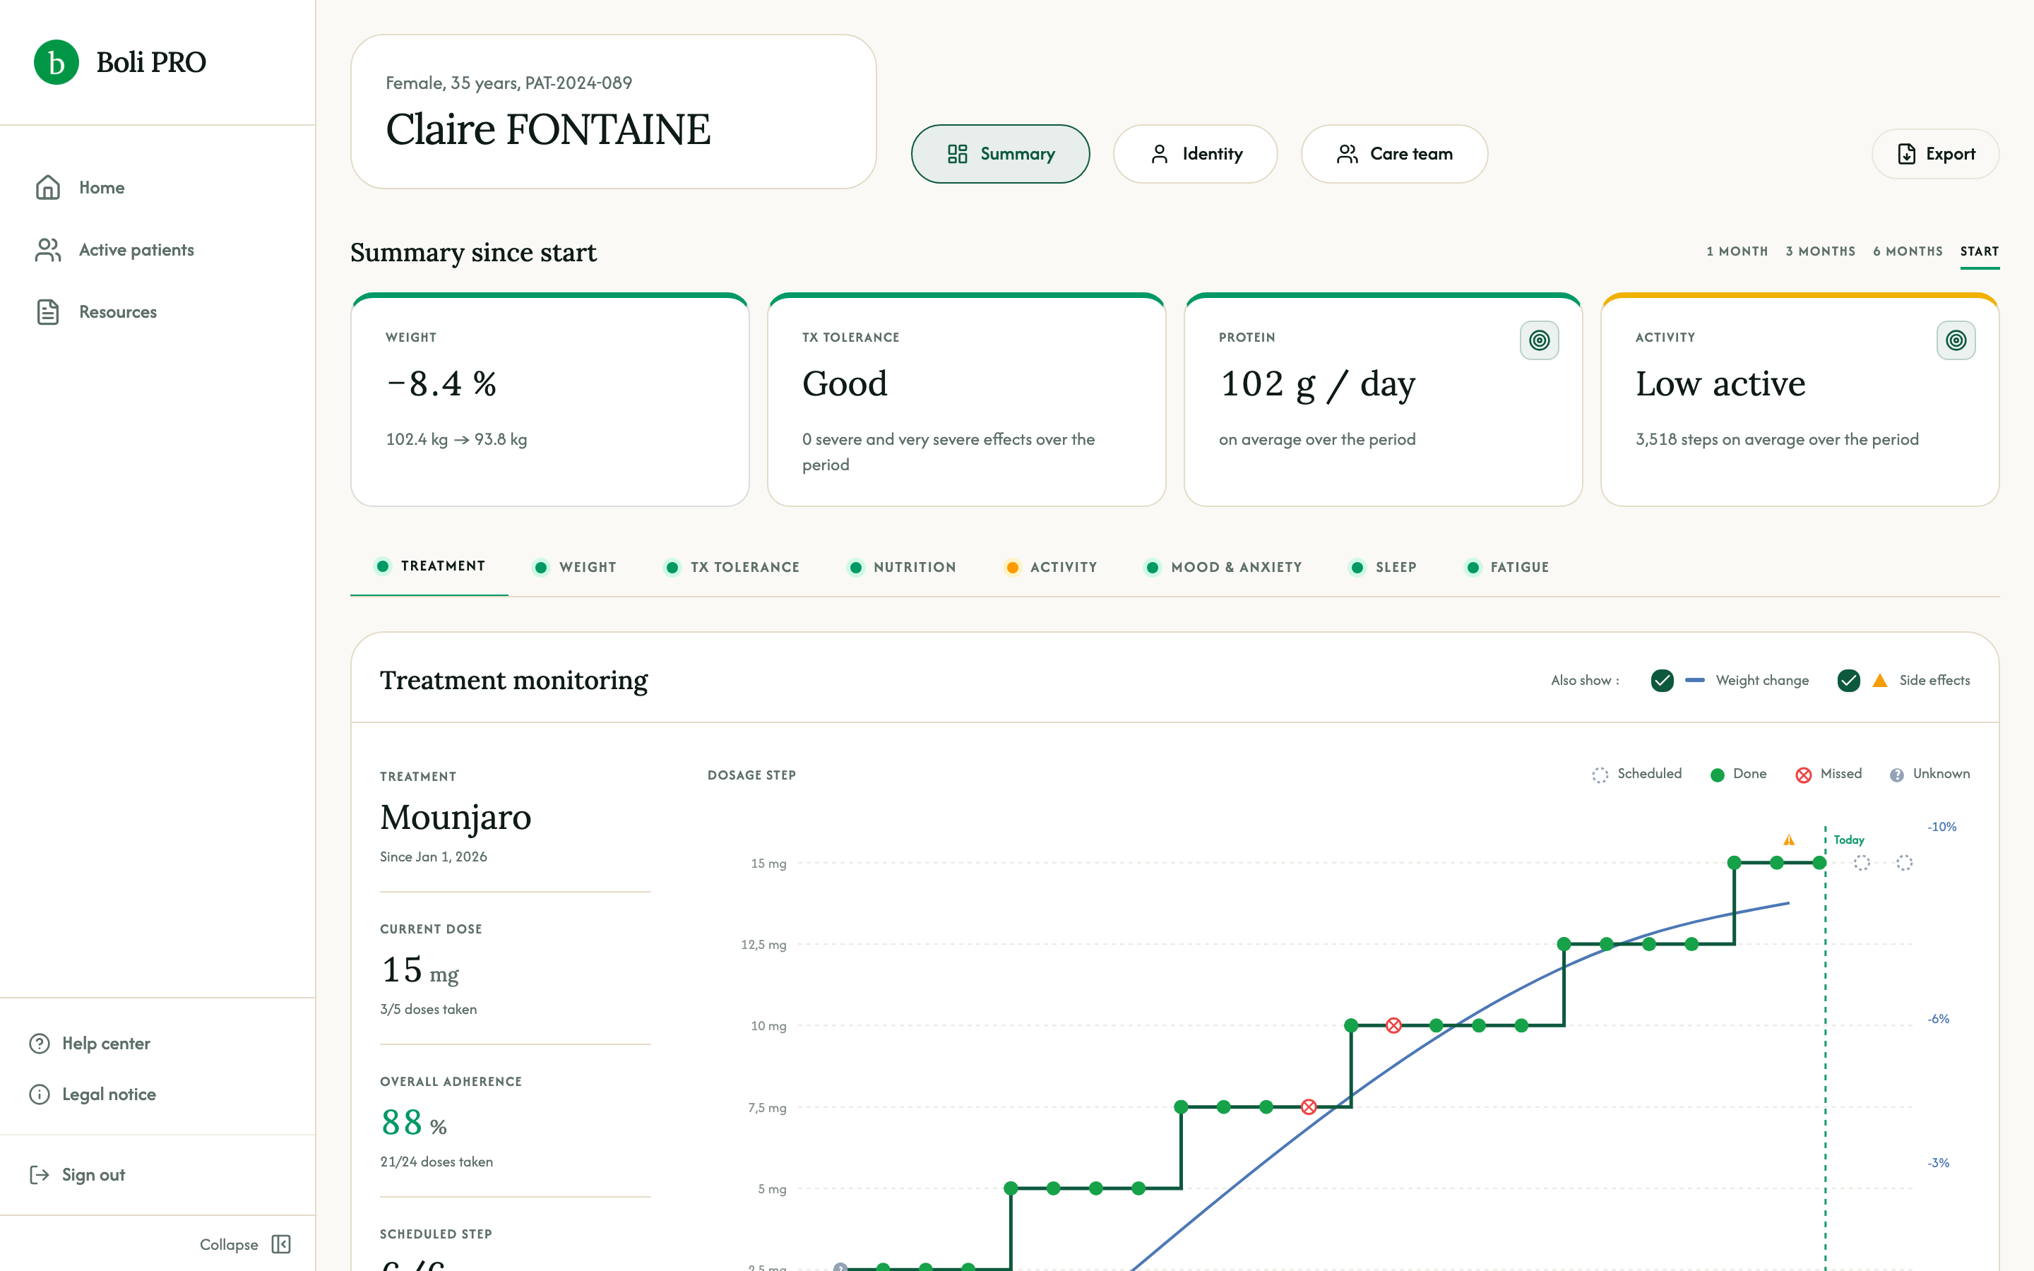Click the Today marker label
The width and height of the screenshot is (2034, 1271).
pos(1848,840)
